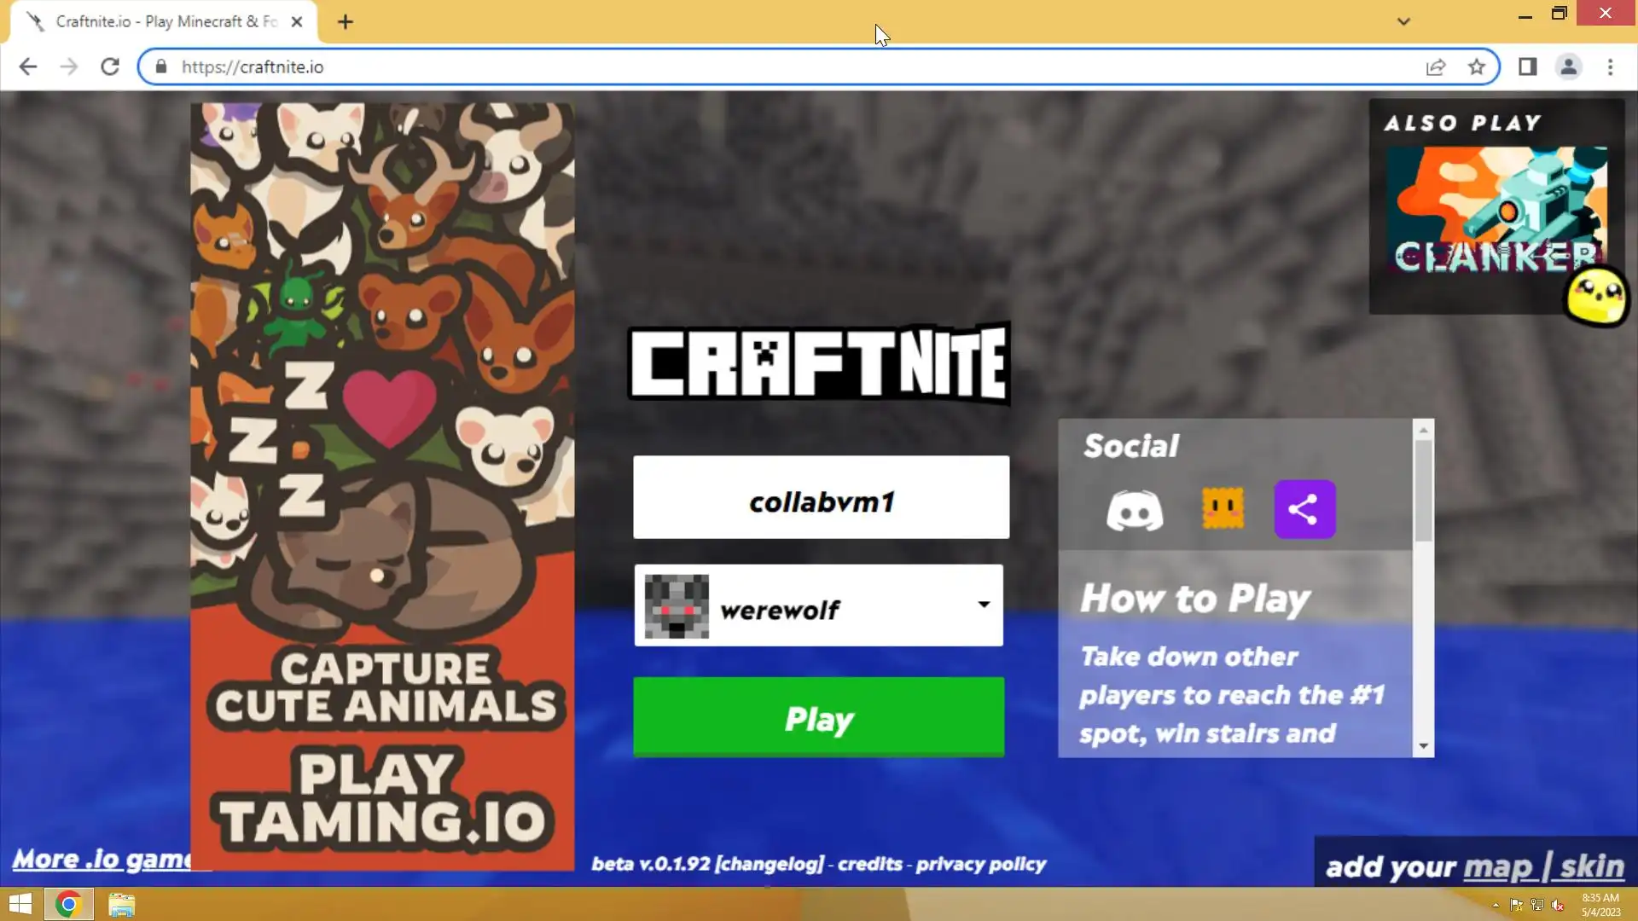
Task: Toggle the browser side panel icon
Action: point(1527,67)
